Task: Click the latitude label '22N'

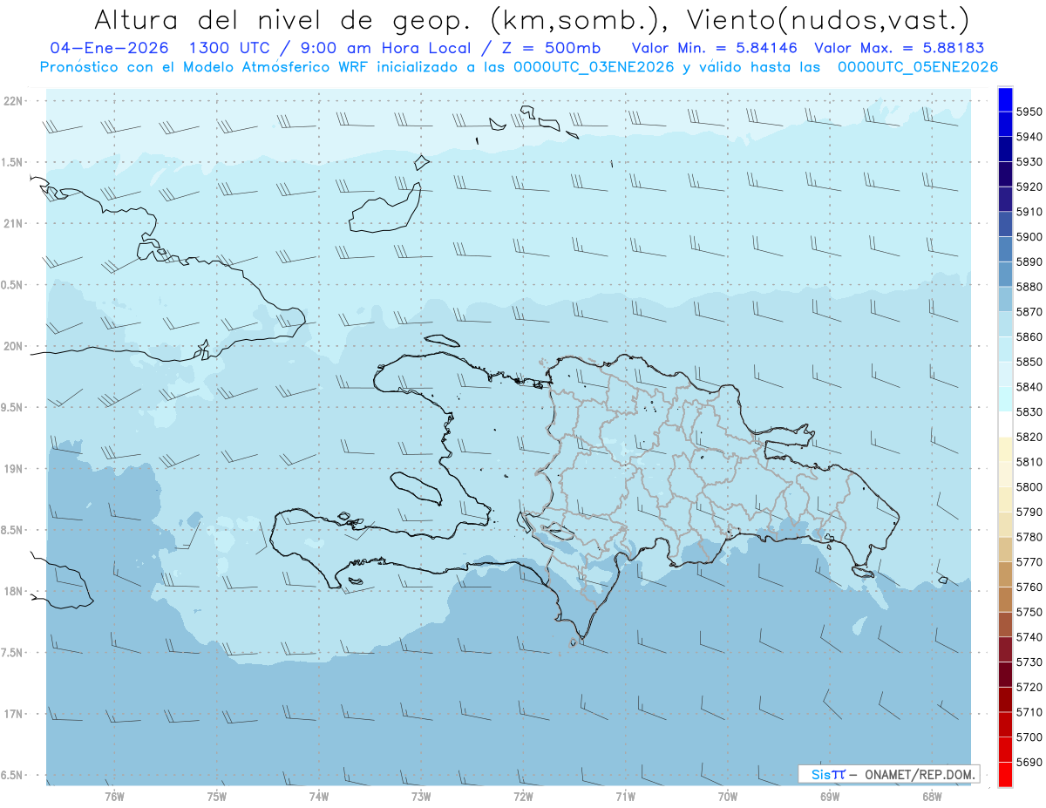Action: tap(14, 101)
